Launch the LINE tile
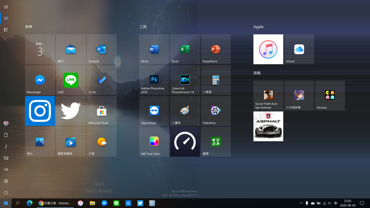Viewport: 370px width, 208px height. pyautogui.click(x=71, y=80)
